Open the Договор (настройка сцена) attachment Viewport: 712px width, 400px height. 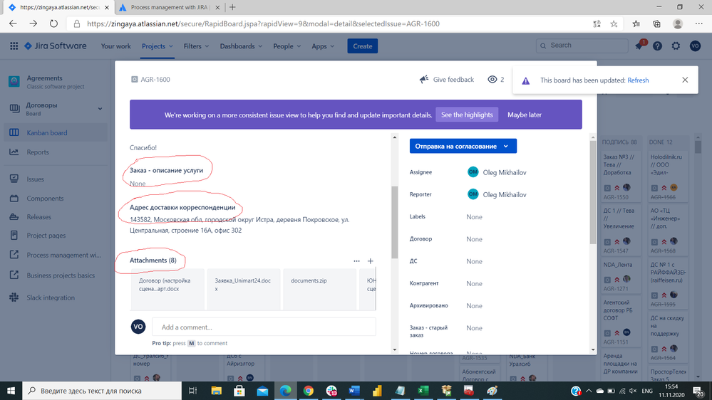click(167, 290)
